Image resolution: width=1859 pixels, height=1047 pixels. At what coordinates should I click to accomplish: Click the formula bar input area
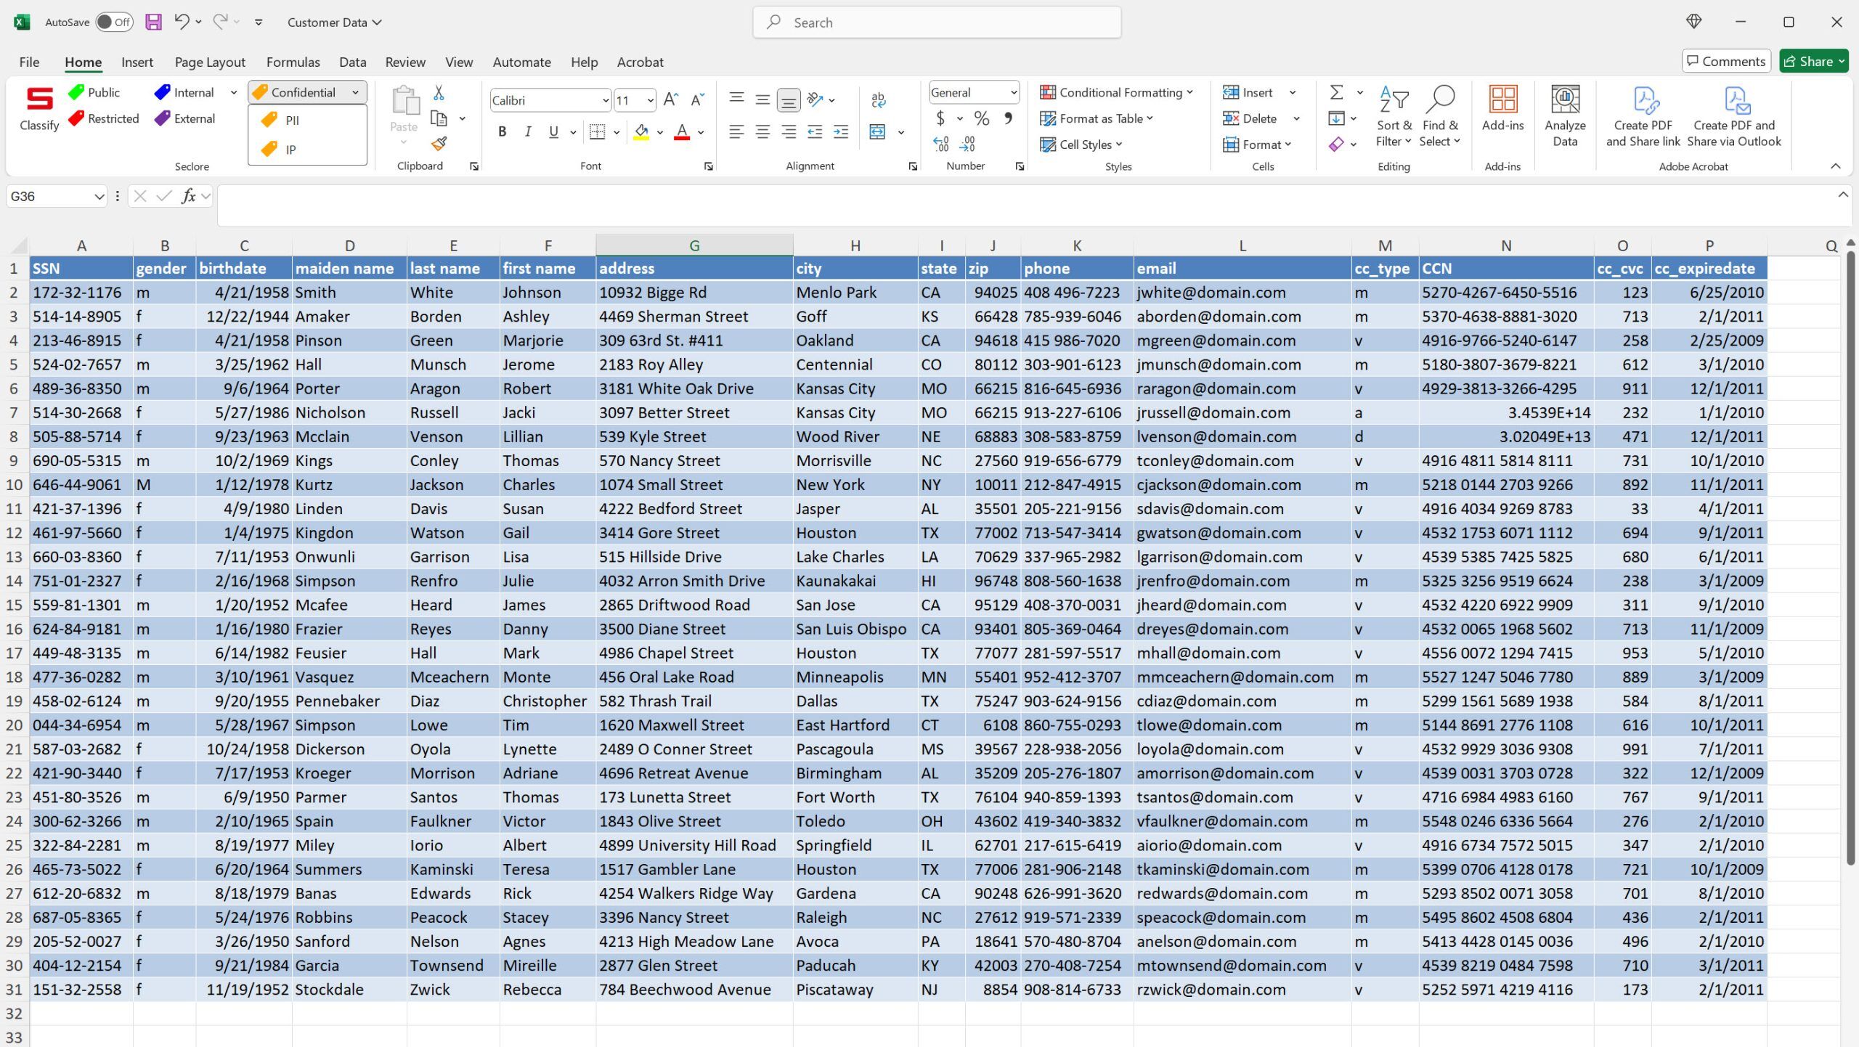click(x=1024, y=205)
